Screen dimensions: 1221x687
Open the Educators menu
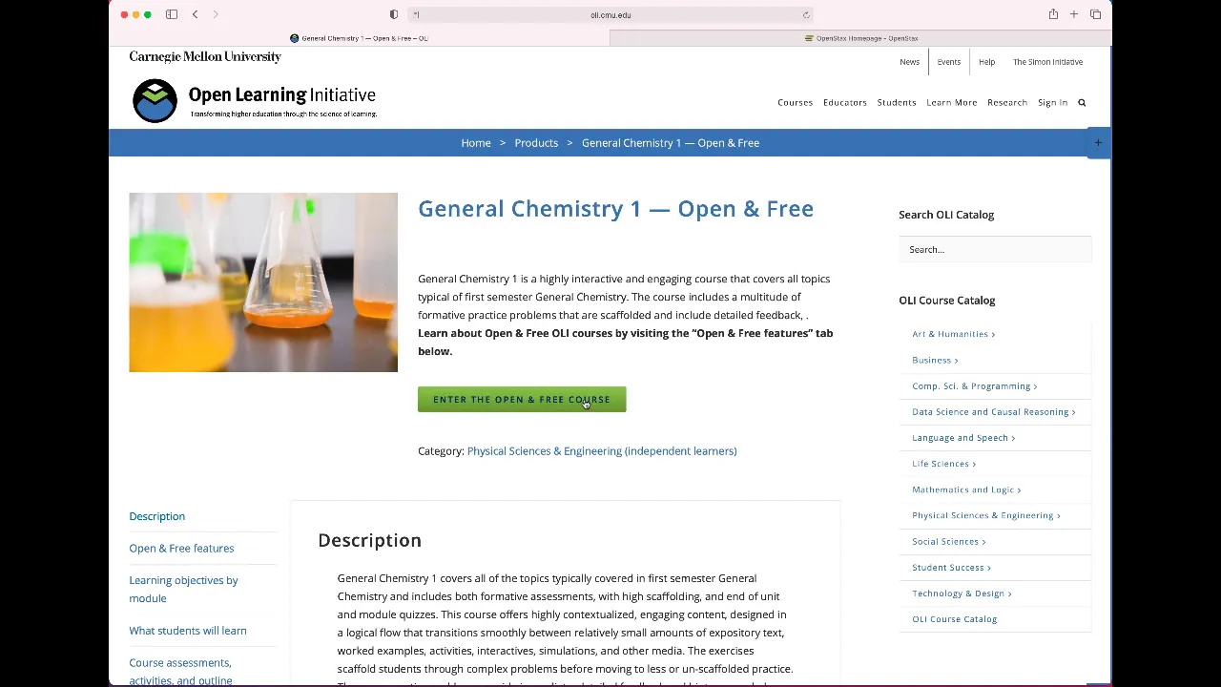pyautogui.click(x=845, y=102)
